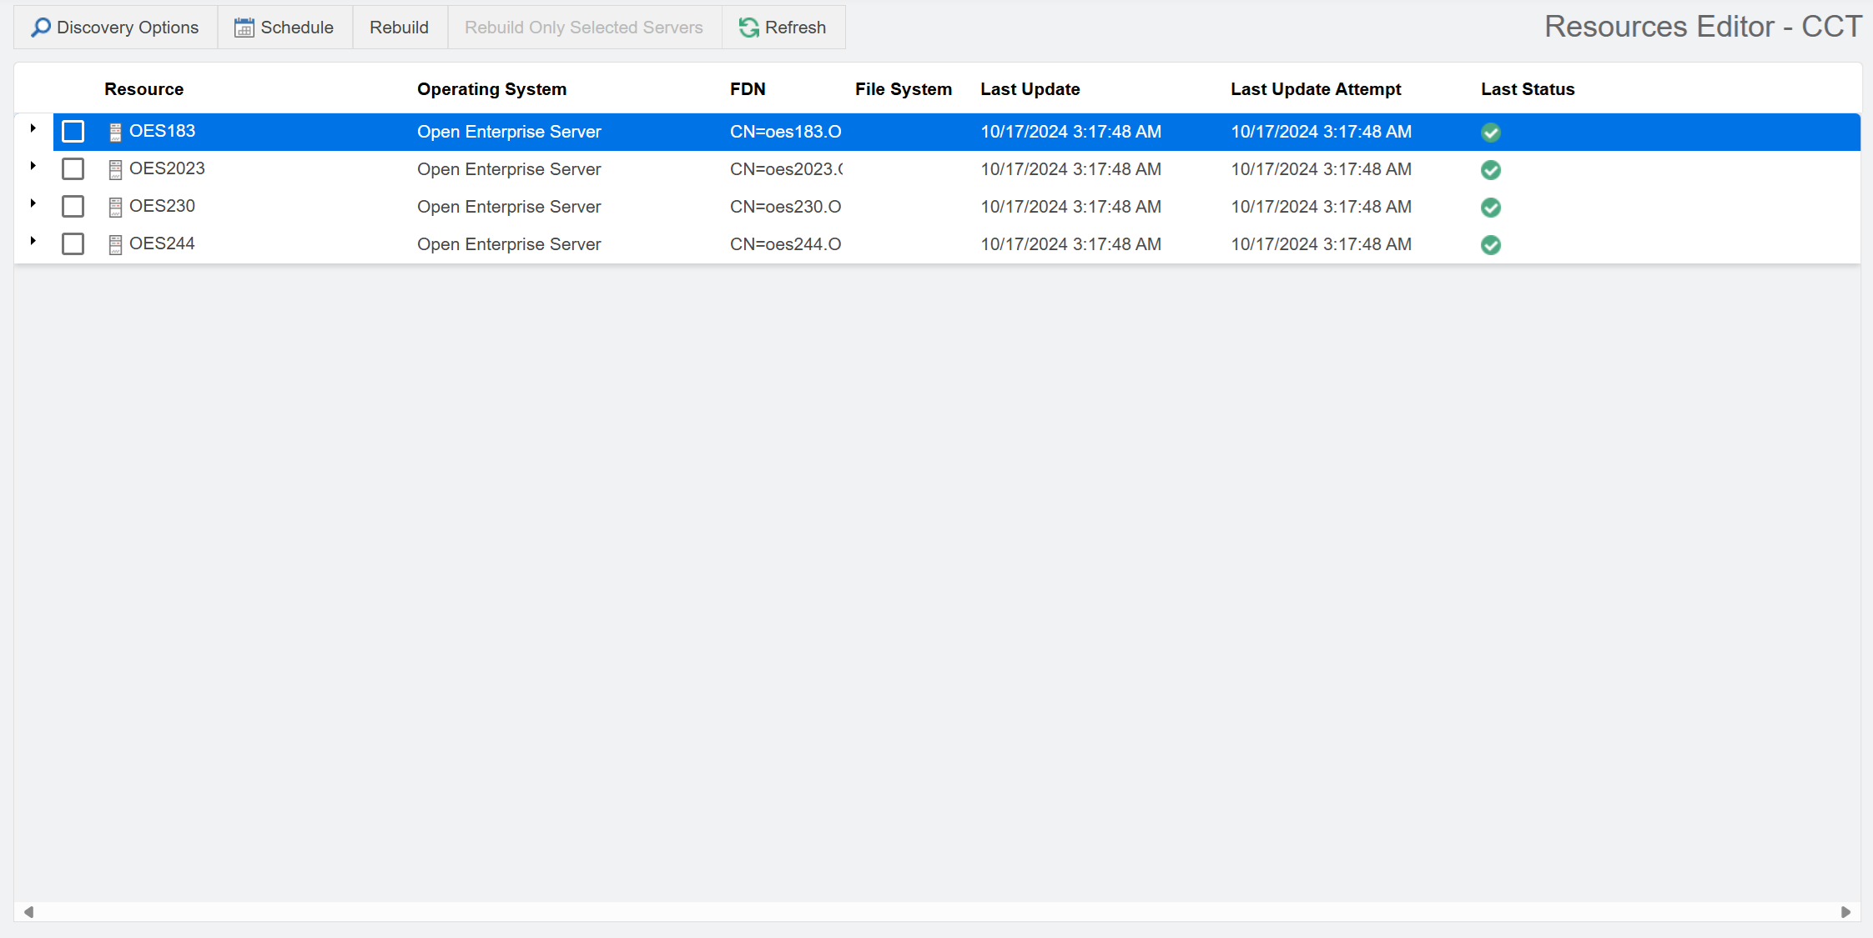Select the OES2023 resource row name
The width and height of the screenshot is (1873, 938).
click(167, 168)
